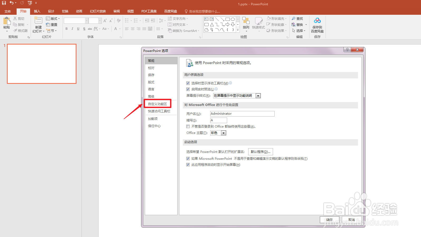Open the 文件 tab
421x237 pixels.
[x=8, y=11]
